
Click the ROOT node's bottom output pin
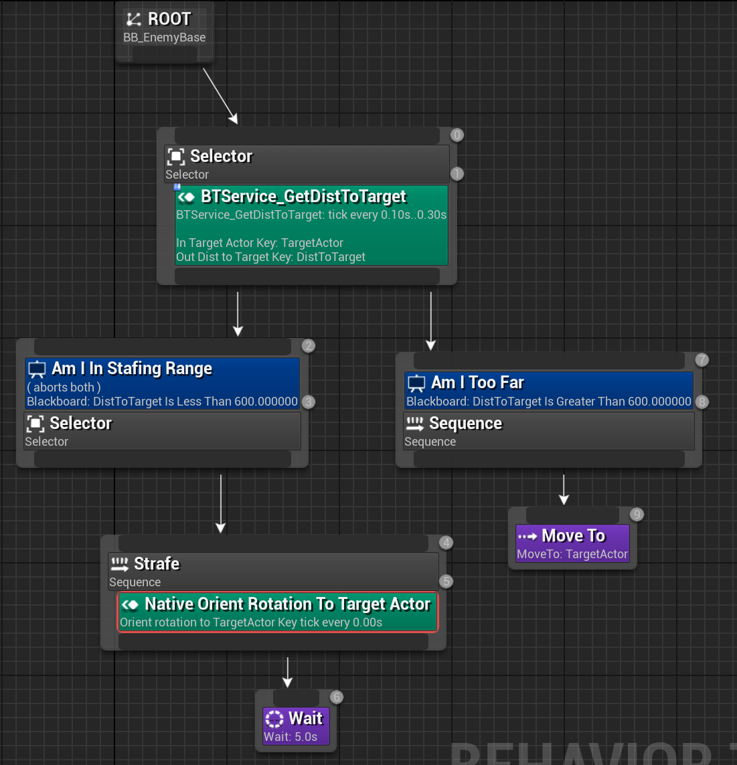(x=165, y=55)
